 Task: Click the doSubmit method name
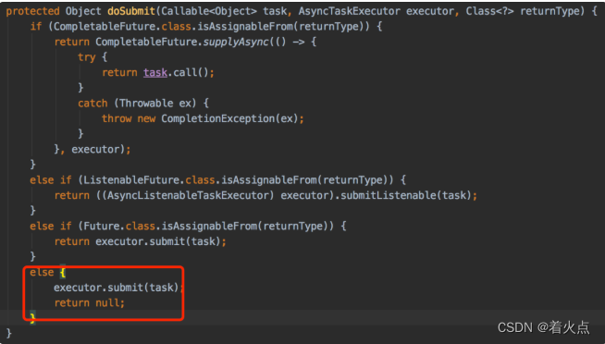(131, 11)
